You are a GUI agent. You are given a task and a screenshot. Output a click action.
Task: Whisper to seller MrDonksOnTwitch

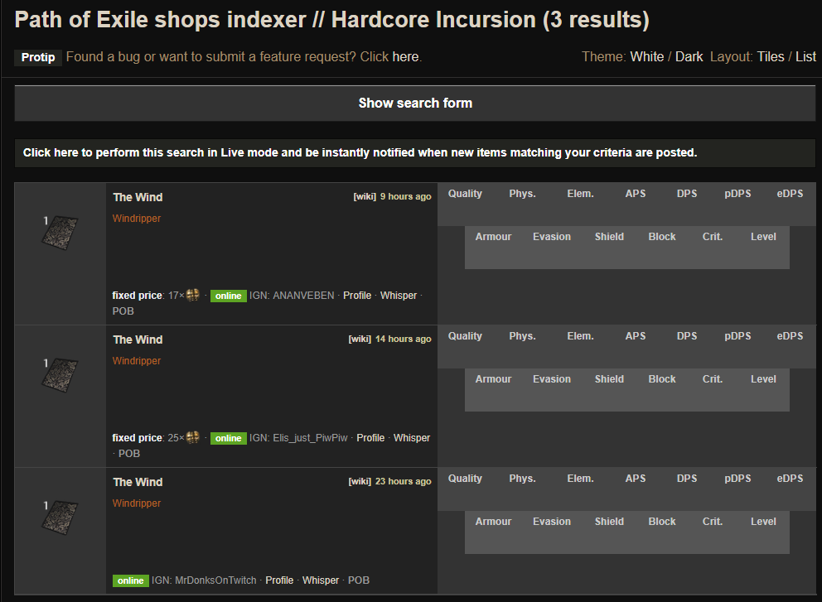321,580
